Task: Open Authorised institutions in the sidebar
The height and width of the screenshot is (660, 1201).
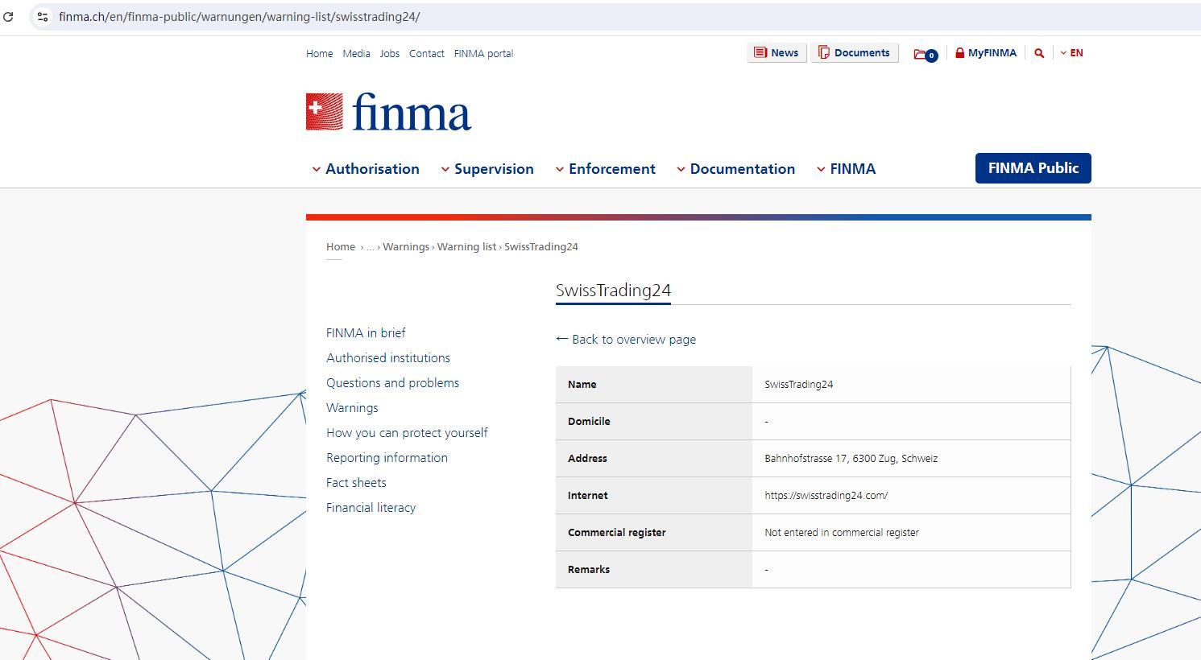Action: [388, 358]
